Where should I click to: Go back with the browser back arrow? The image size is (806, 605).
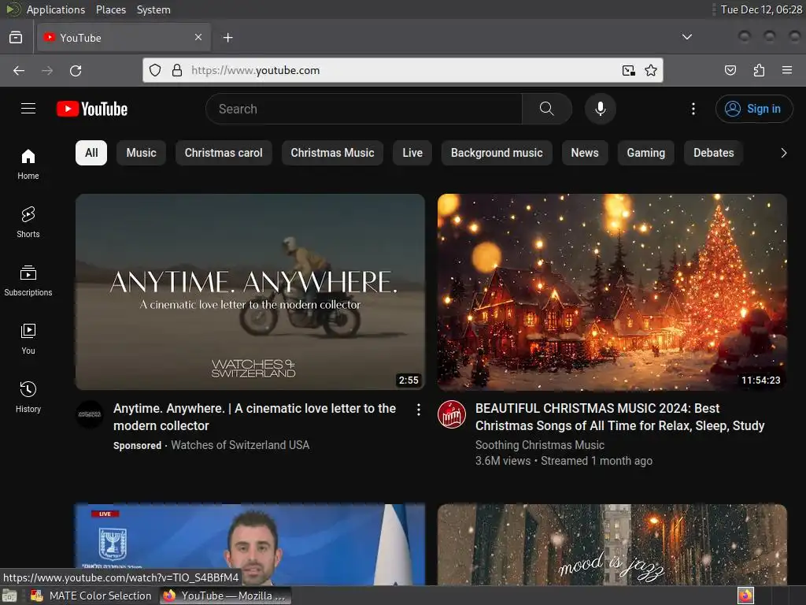pyautogui.click(x=19, y=70)
